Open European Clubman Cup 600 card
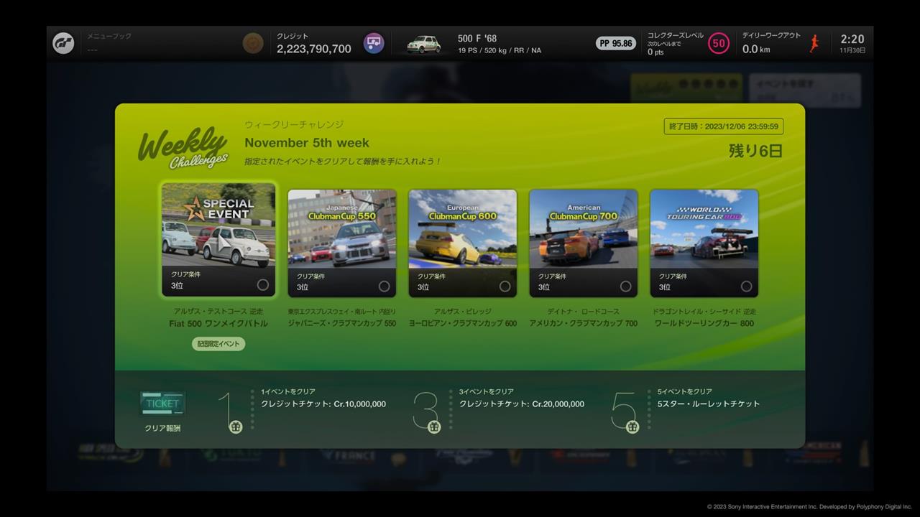Image resolution: width=920 pixels, height=517 pixels. pos(463,243)
